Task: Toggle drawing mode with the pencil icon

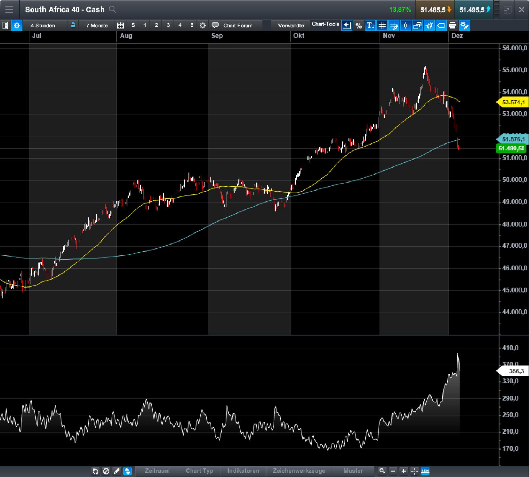Action: (x=116, y=471)
